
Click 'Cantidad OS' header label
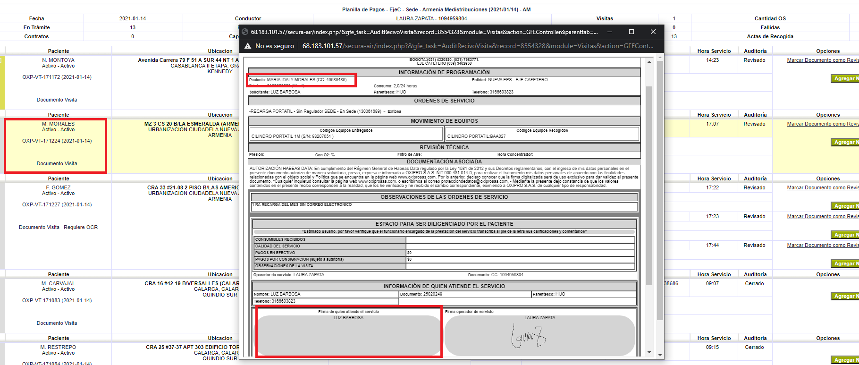770,18
